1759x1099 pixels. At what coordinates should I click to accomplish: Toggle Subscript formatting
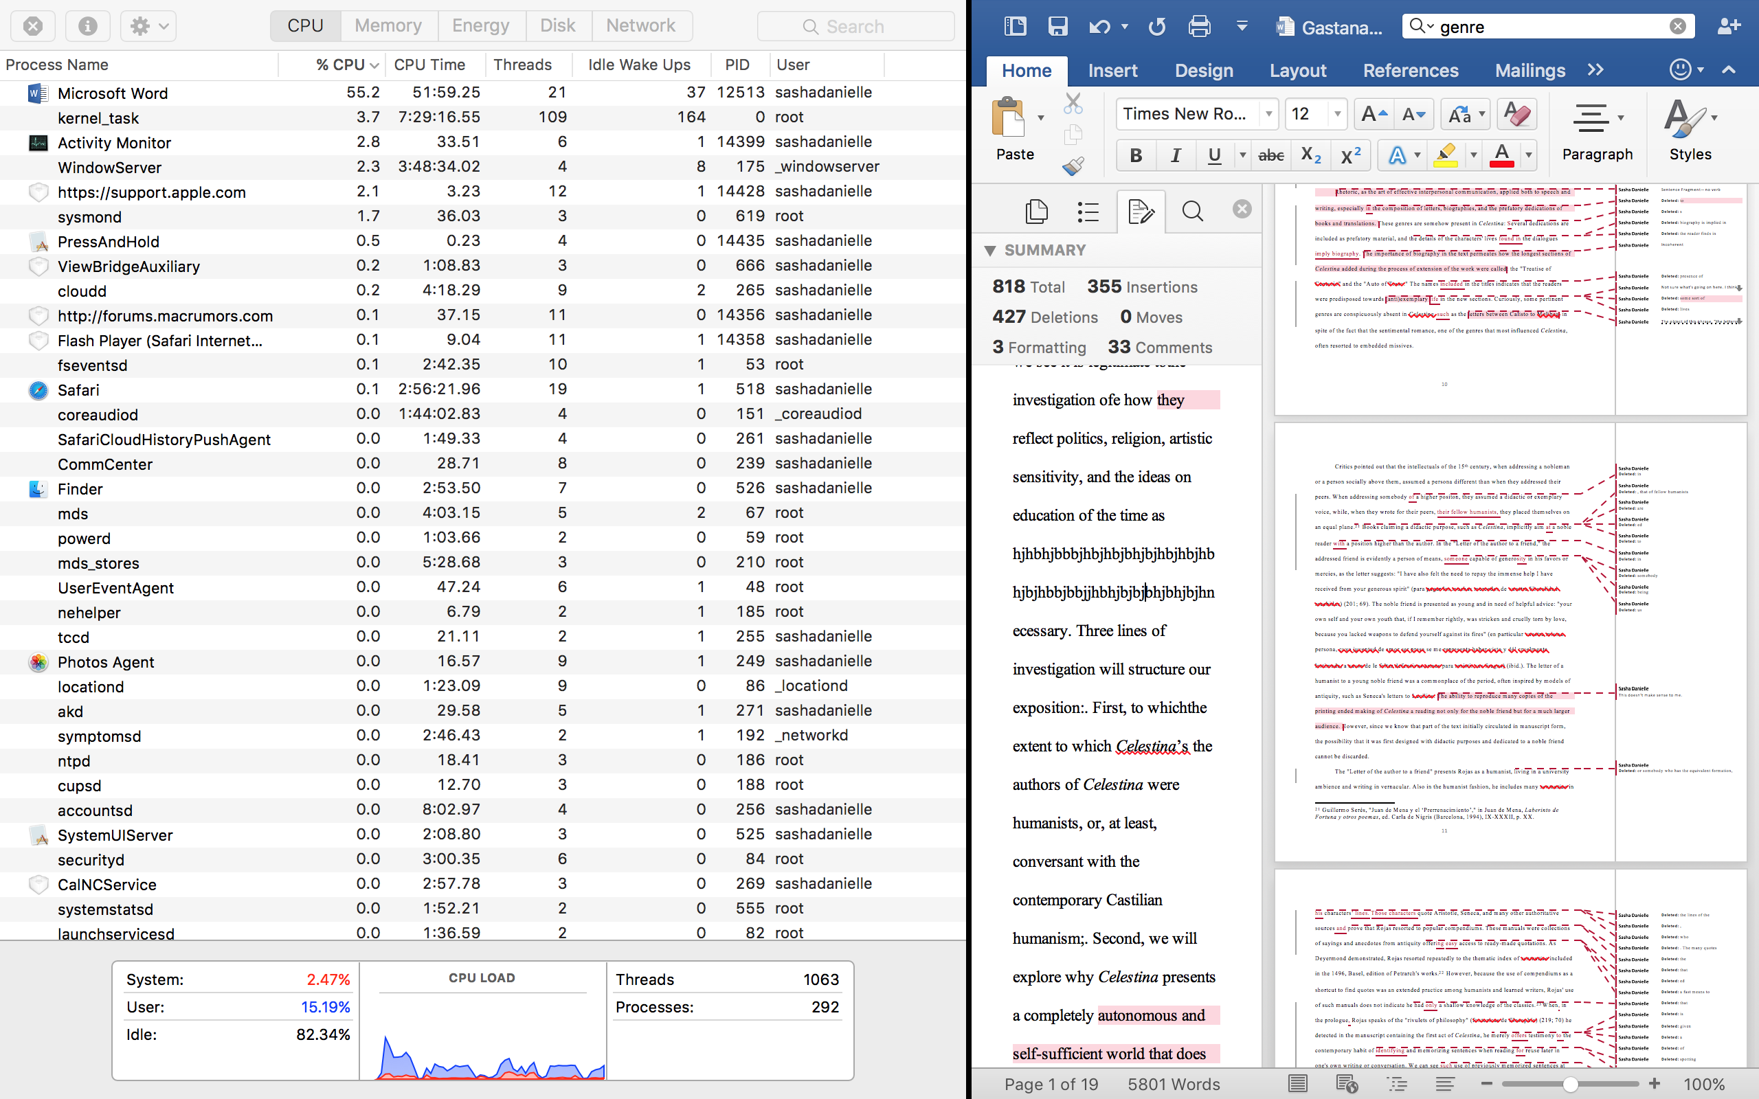[1310, 155]
